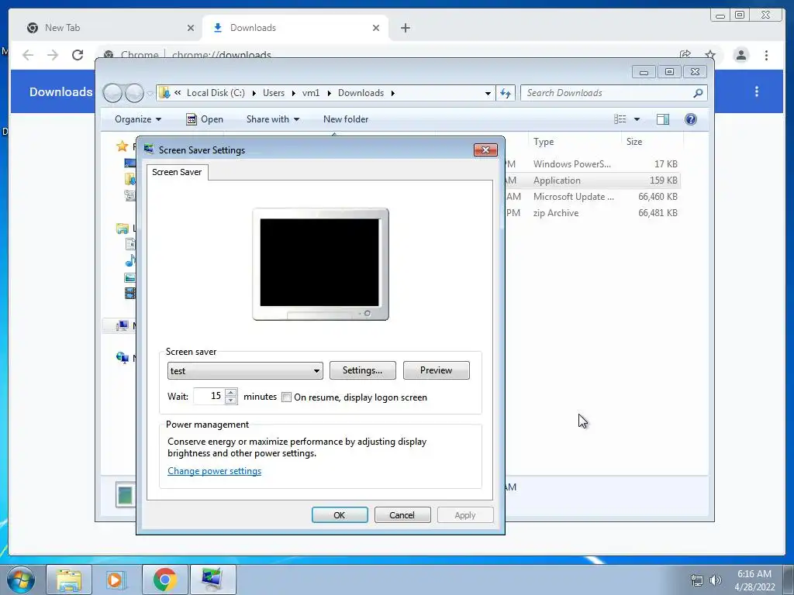794x595 pixels.
Task: Open the network tray icon
Action: [697, 580]
